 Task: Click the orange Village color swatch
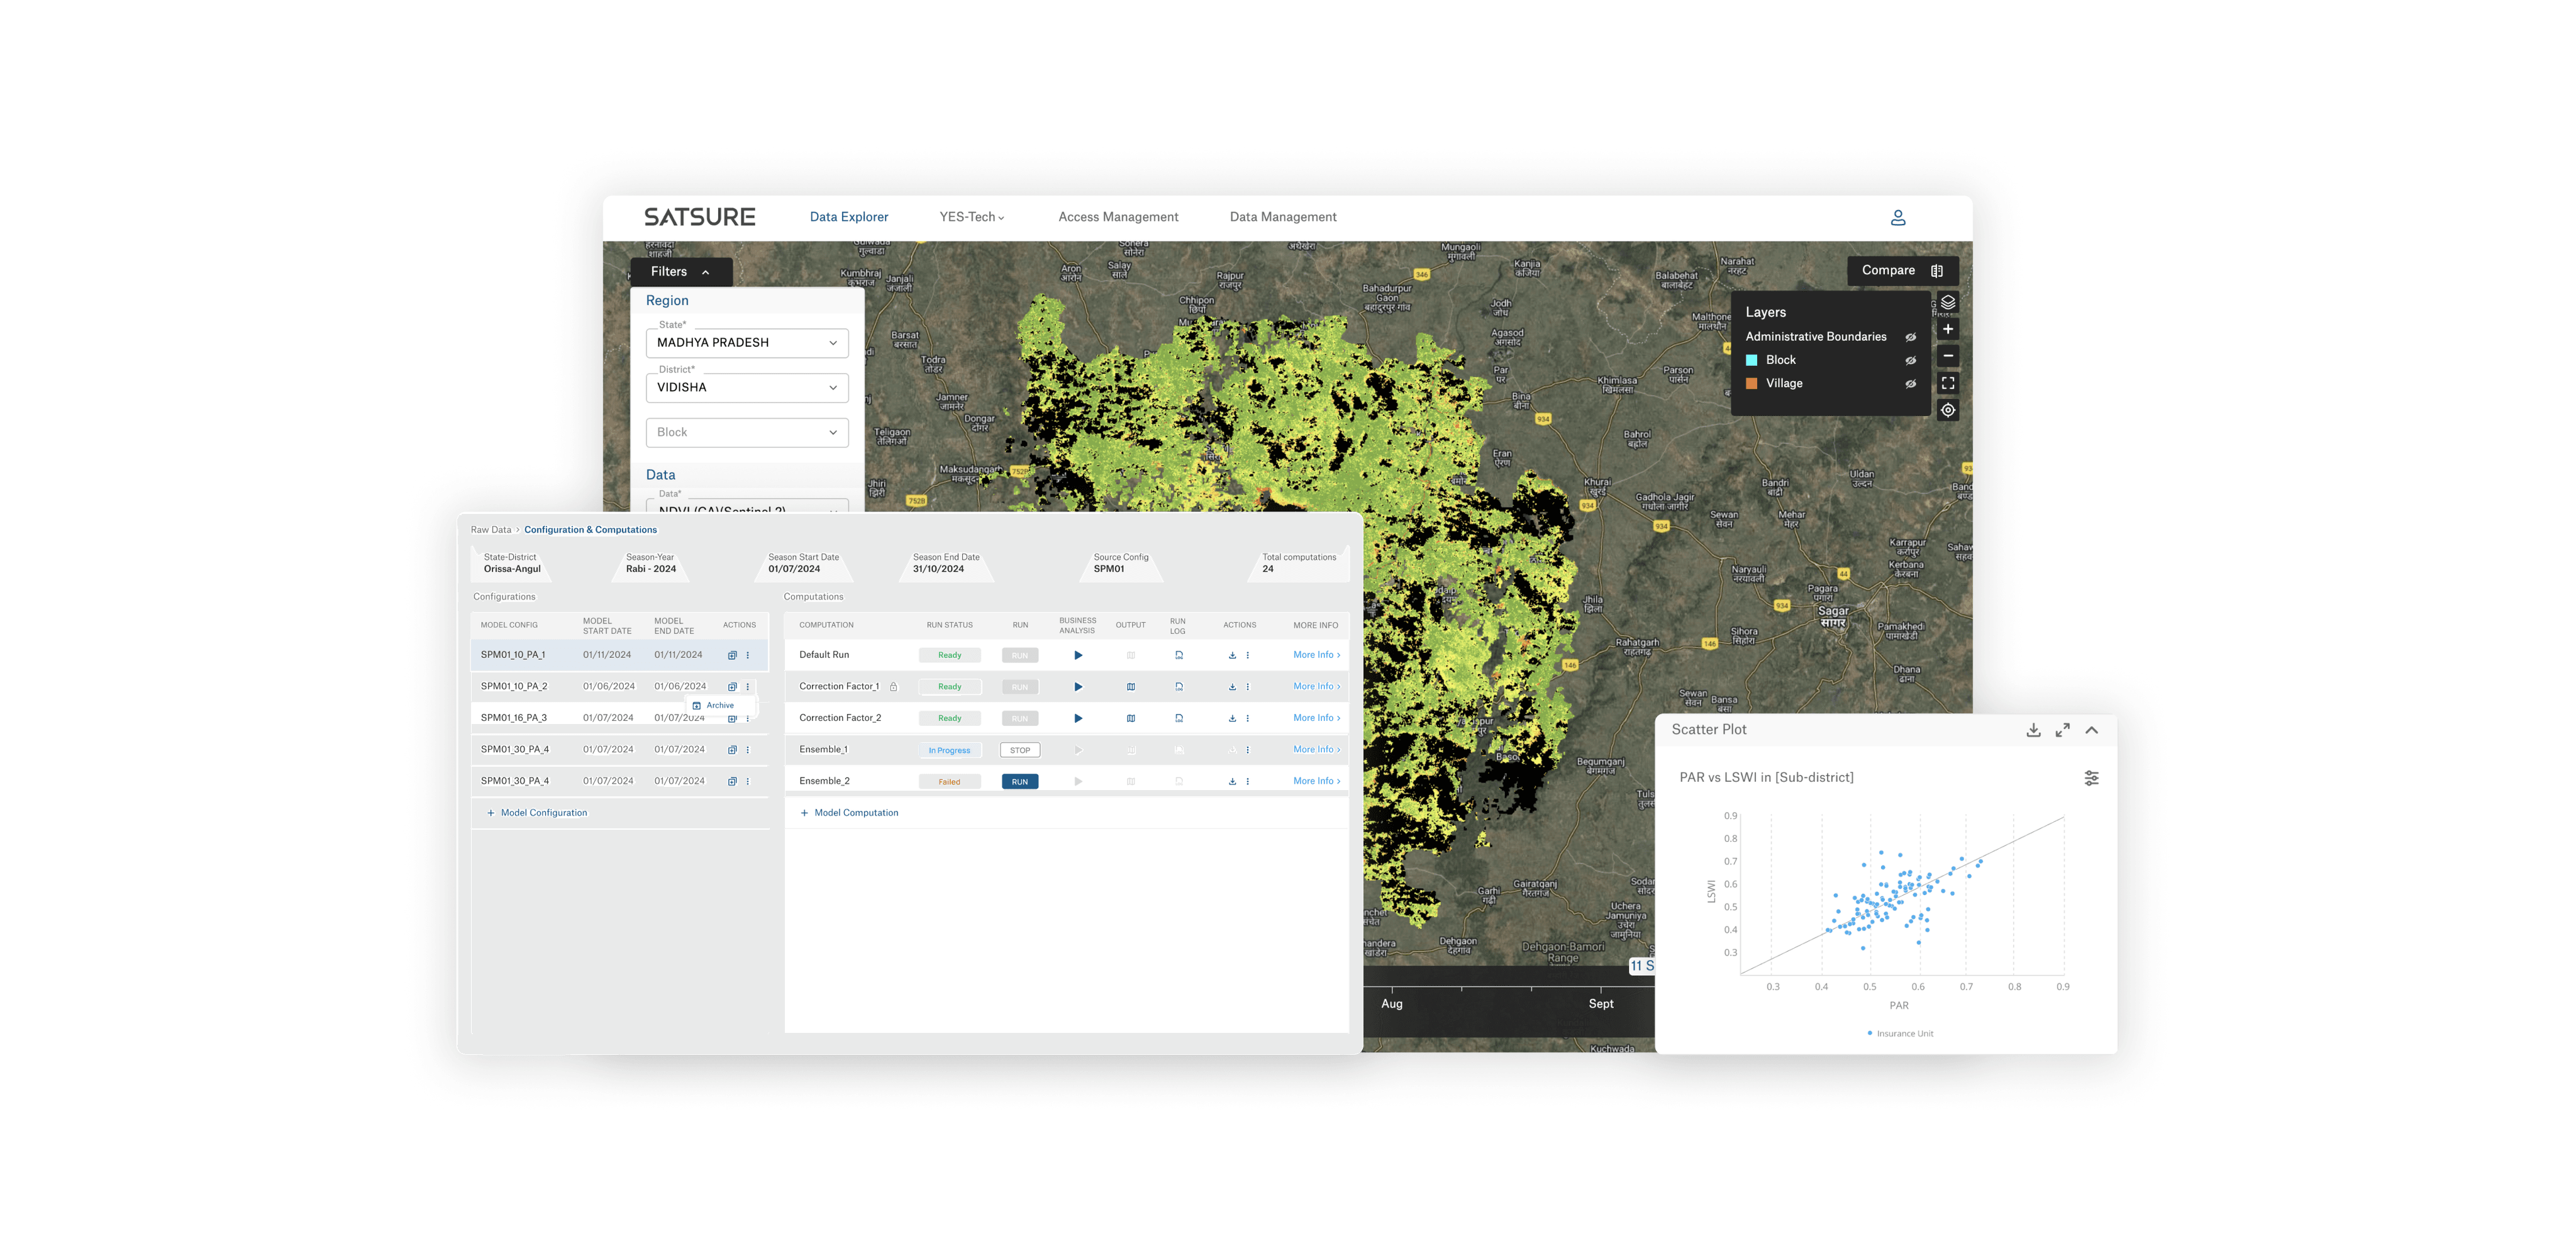click(x=1751, y=384)
